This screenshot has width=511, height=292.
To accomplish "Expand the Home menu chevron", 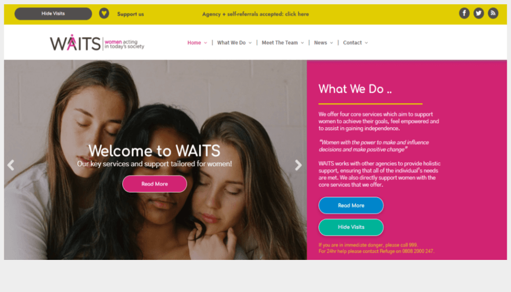I will 205,43.
